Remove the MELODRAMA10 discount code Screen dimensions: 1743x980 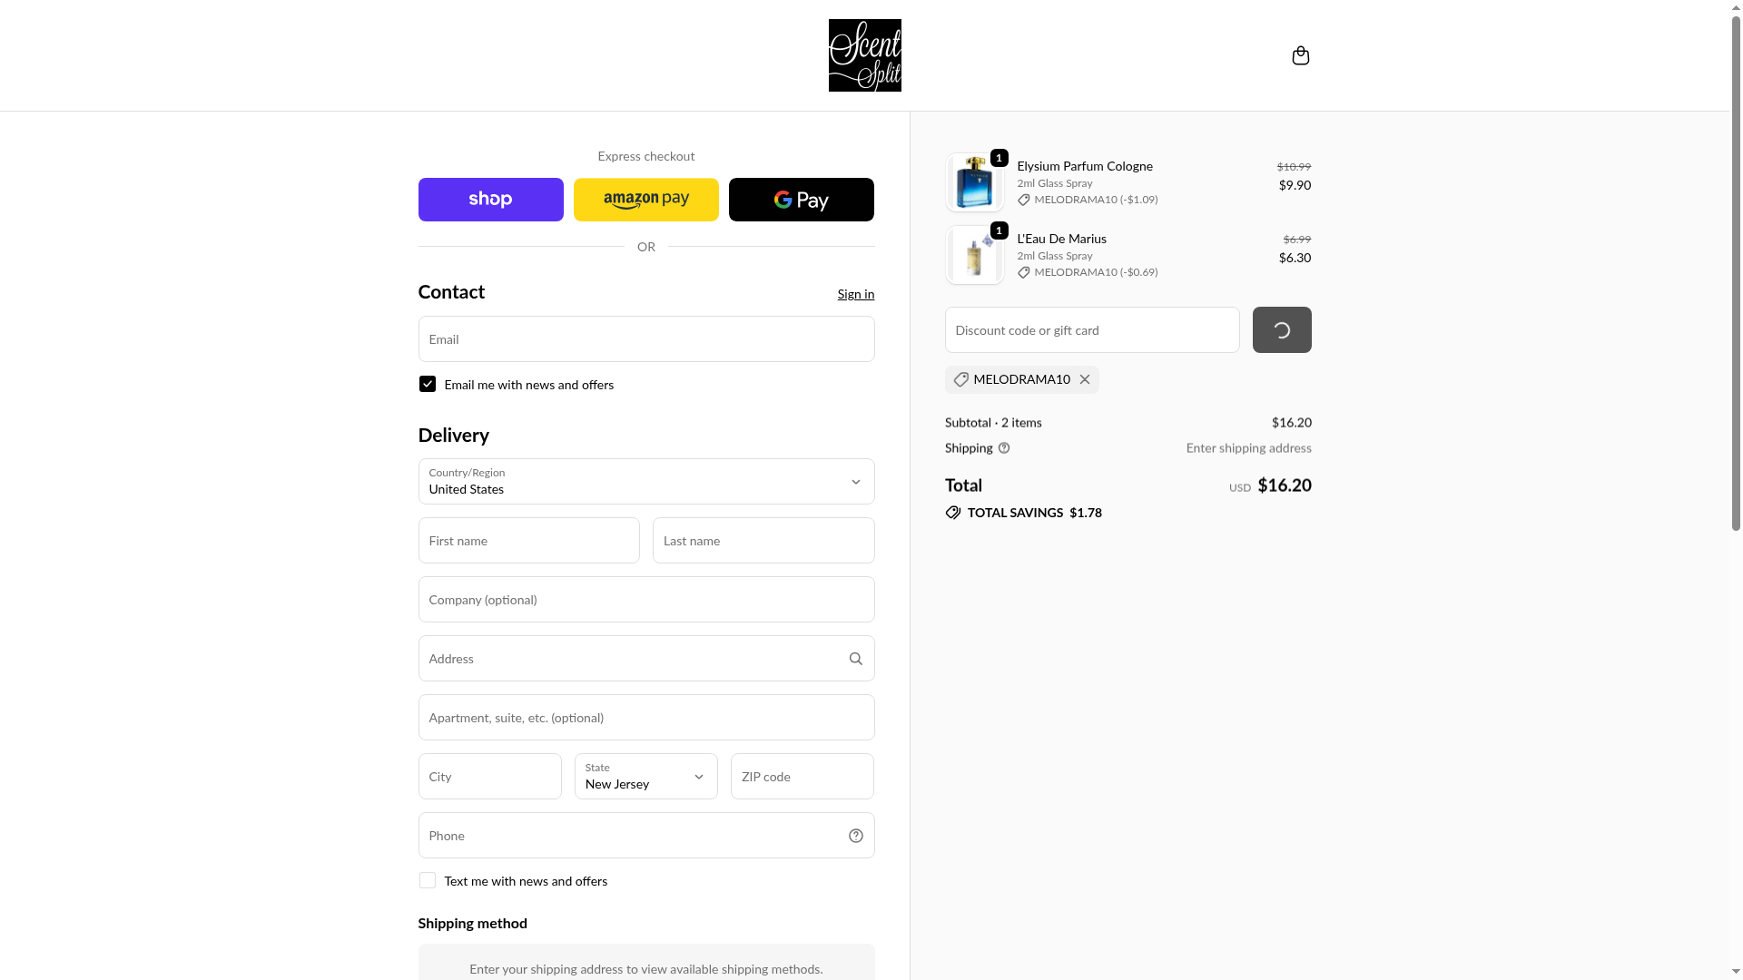1085,379
